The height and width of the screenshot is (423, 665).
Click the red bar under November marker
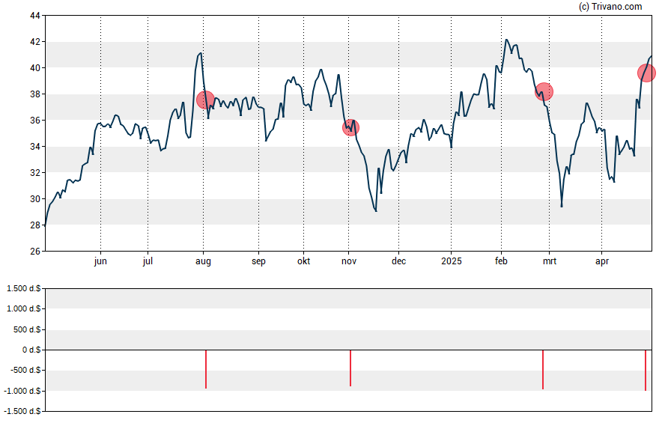point(350,368)
